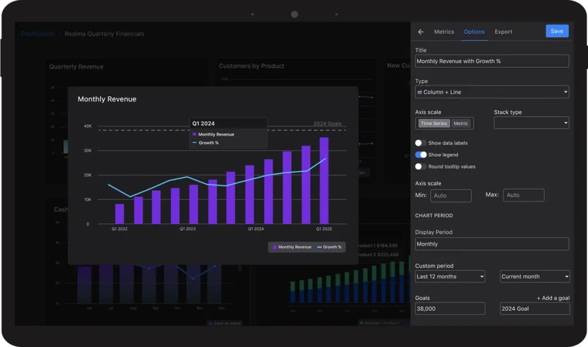Select the Quarterly Revenue background card title
Viewport: 588px width, 347px height.
[76, 67]
